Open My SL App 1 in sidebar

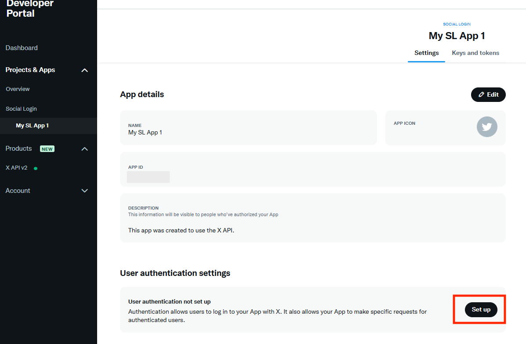point(32,126)
